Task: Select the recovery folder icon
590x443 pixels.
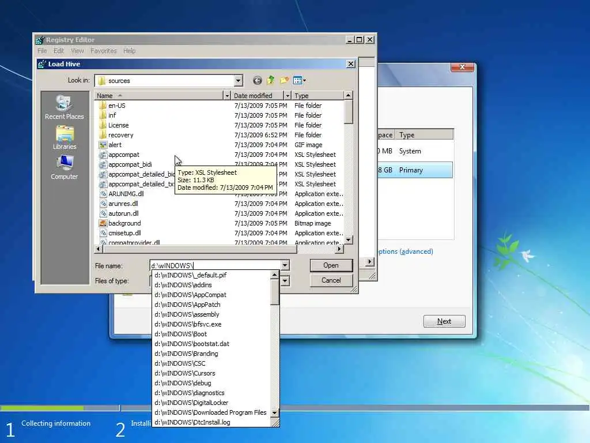Action: 103,135
